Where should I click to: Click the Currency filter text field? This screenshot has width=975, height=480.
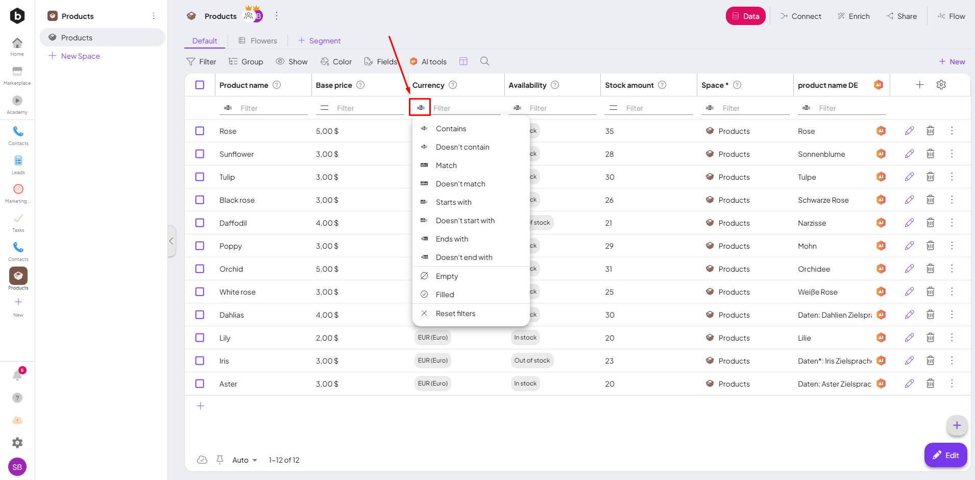(x=466, y=108)
